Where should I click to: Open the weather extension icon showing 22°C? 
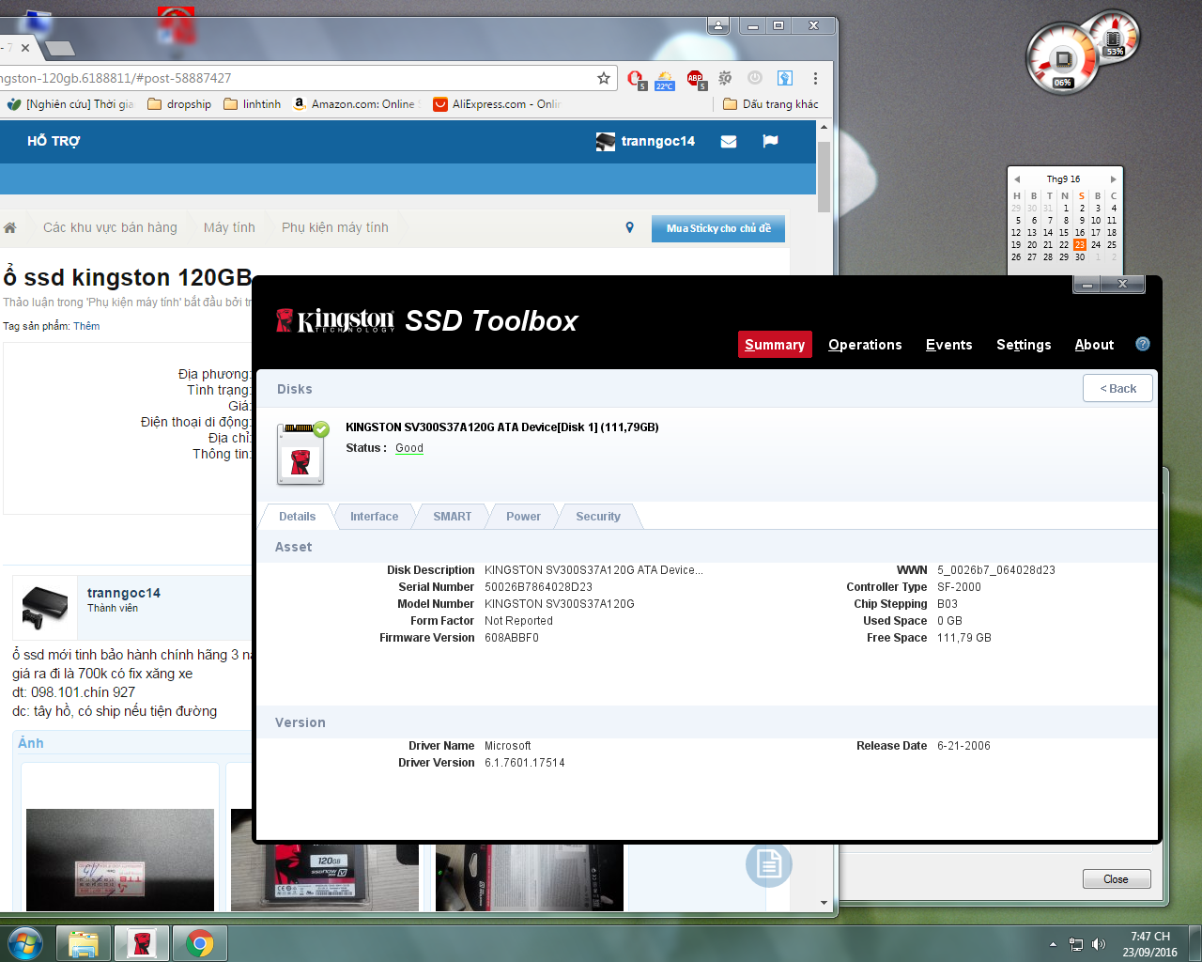[665, 79]
